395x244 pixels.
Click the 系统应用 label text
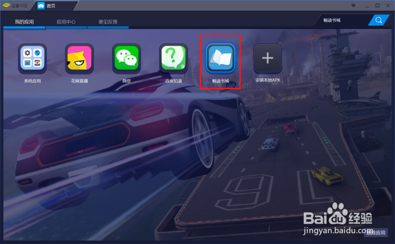click(32, 81)
